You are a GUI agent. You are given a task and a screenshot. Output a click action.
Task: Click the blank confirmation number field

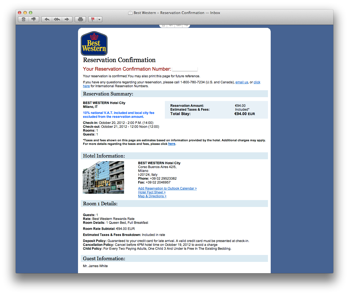coord(185,69)
